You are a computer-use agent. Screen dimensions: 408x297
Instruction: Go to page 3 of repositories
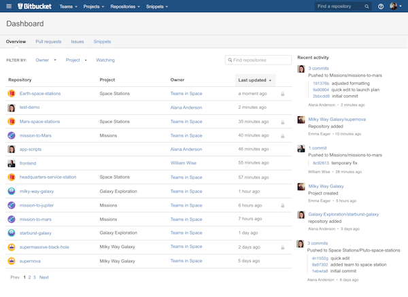(35, 277)
